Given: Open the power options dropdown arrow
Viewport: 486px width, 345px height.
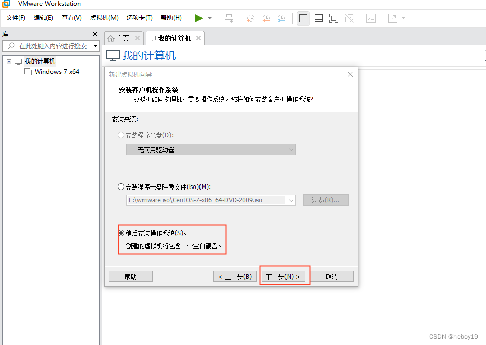Looking at the screenshot, I should pyautogui.click(x=210, y=18).
